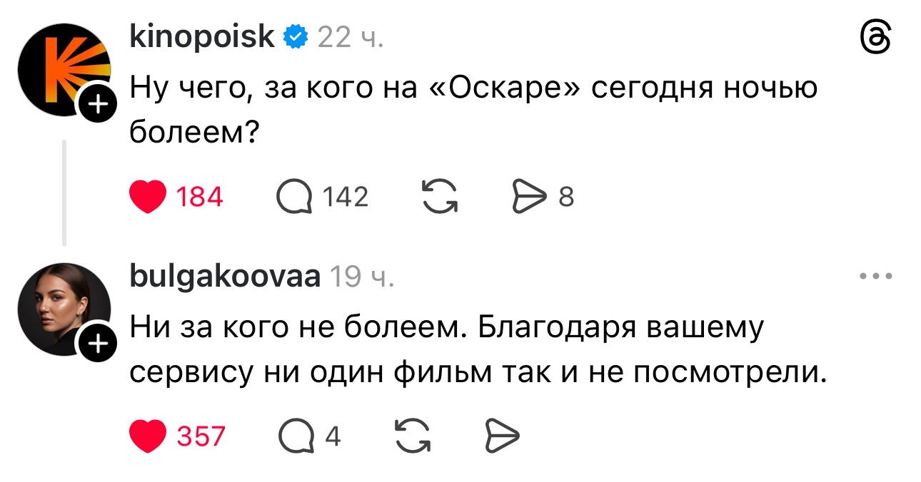Viewport: 921px width, 482px height.
Task: Follow bulgakoovaa using the avatar plus badge
Action: click(99, 345)
